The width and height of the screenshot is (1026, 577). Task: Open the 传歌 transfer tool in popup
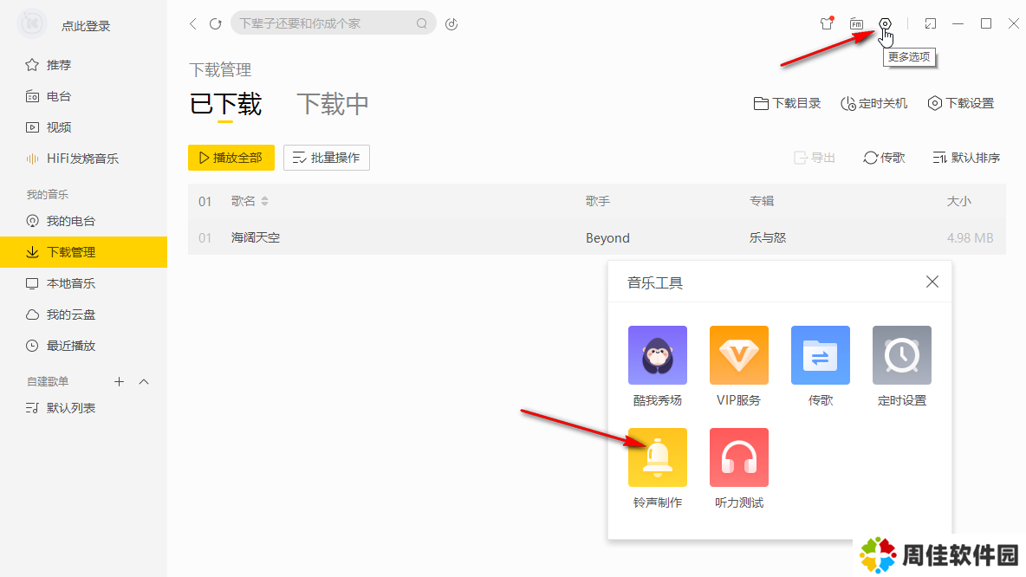pos(820,355)
